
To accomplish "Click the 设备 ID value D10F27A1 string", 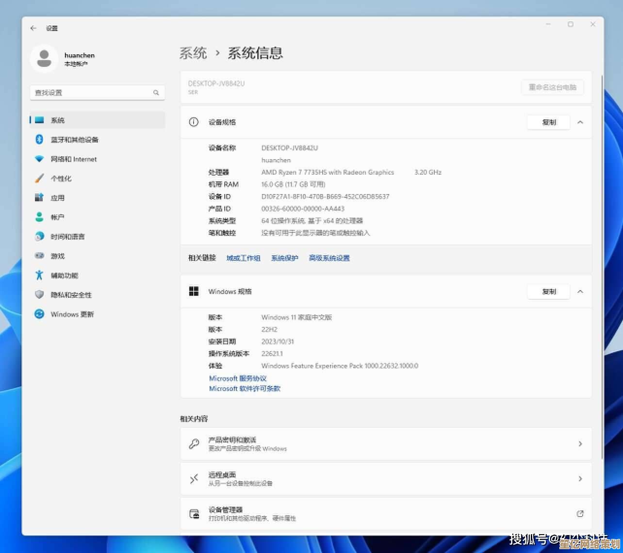I will point(325,196).
